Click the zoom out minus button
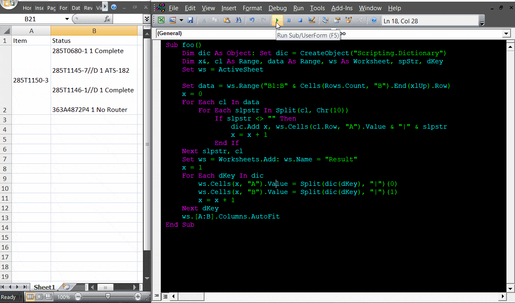 [x=78, y=297]
